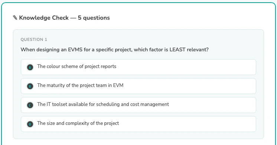This screenshot has width=277, height=145.
Task: Select the circular A badge
Action: (30, 67)
